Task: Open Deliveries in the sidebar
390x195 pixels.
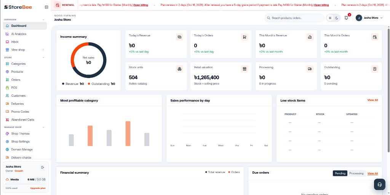Action: (25, 104)
